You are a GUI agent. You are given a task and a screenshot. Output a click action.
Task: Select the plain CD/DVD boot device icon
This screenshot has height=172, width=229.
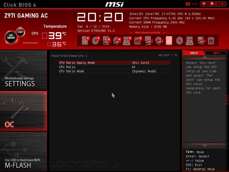179,40
